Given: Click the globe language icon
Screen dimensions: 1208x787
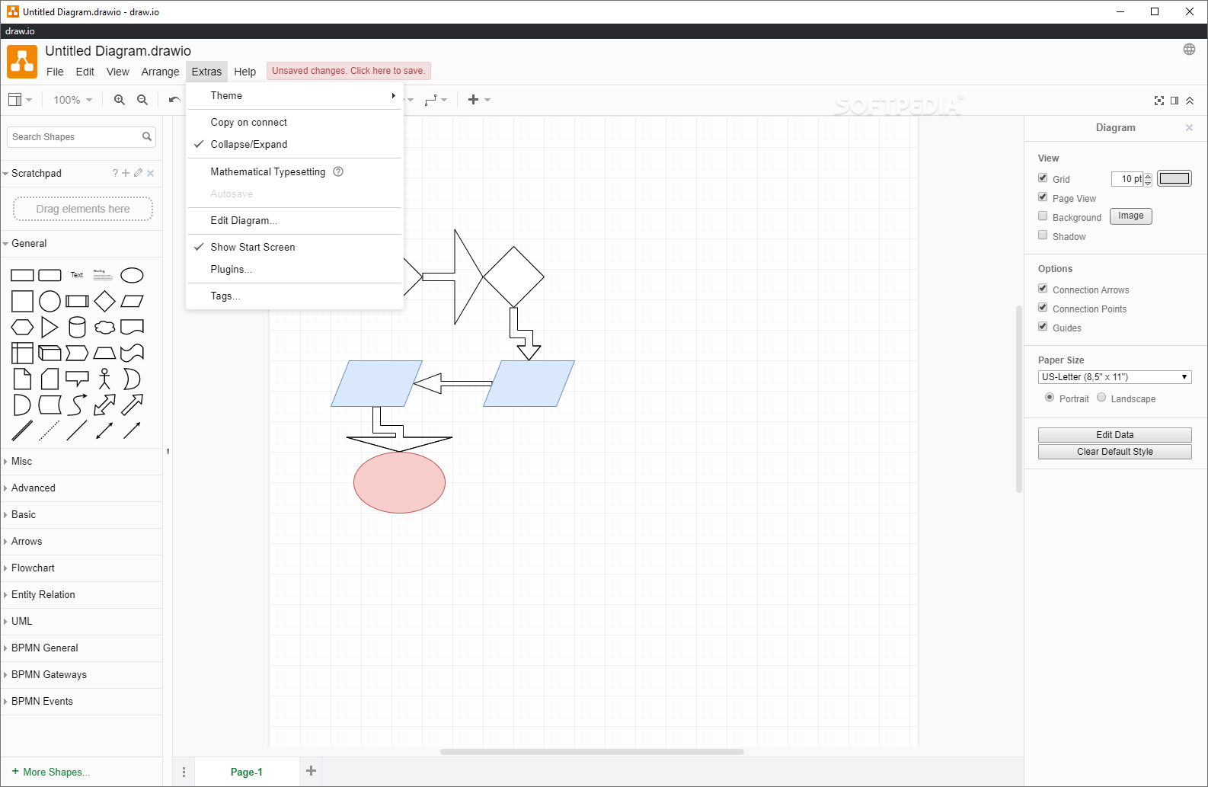Looking at the screenshot, I should pyautogui.click(x=1189, y=50).
